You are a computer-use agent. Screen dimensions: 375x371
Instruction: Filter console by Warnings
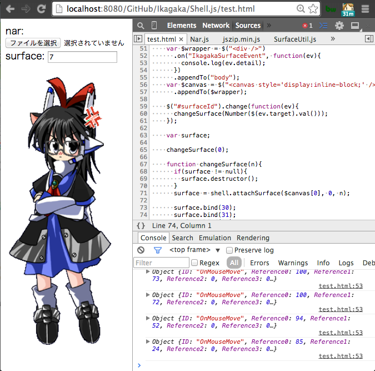(293, 263)
